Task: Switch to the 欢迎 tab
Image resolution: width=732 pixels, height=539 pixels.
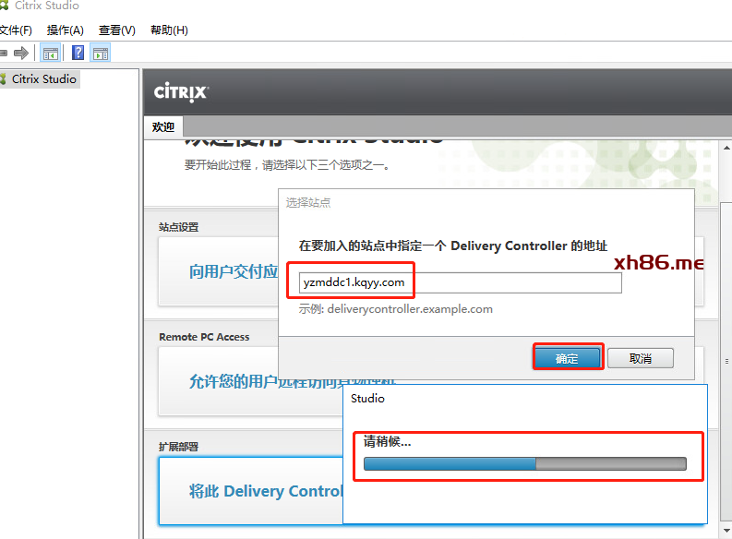Action: (163, 126)
